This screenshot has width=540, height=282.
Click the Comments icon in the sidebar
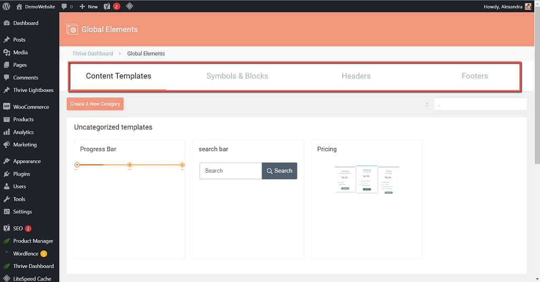tap(6, 77)
